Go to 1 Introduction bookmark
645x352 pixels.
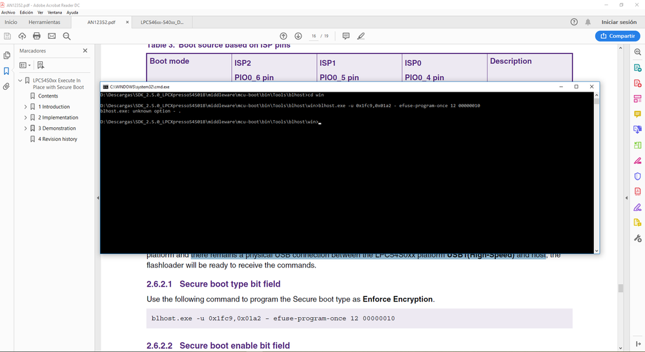tap(54, 107)
